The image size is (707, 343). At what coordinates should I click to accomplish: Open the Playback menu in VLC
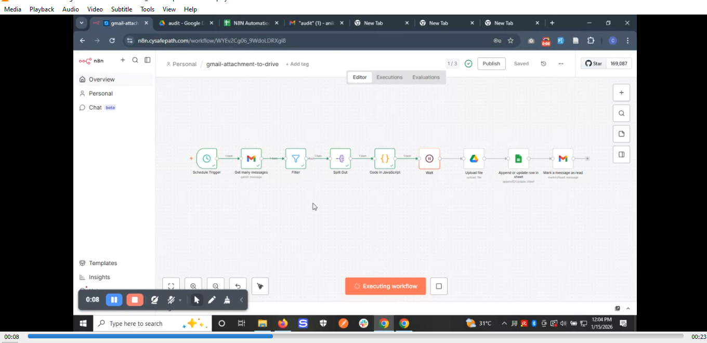(x=42, y=9)
